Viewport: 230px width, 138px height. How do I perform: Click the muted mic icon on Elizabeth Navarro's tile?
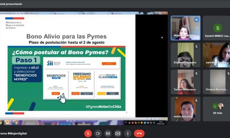pos(196,47)
